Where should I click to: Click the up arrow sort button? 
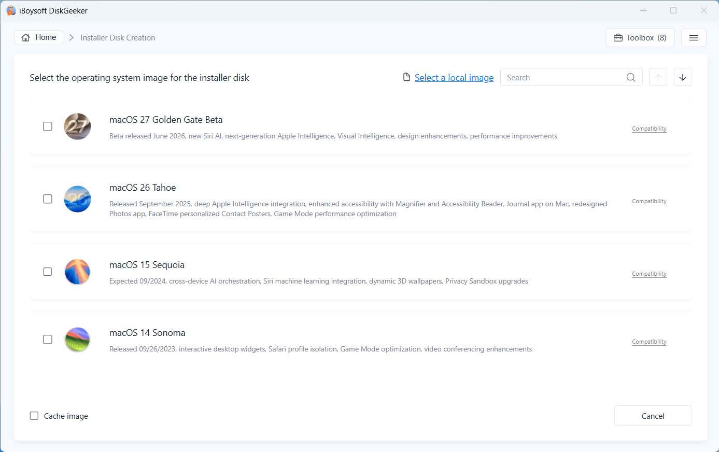tap(658, 77)
